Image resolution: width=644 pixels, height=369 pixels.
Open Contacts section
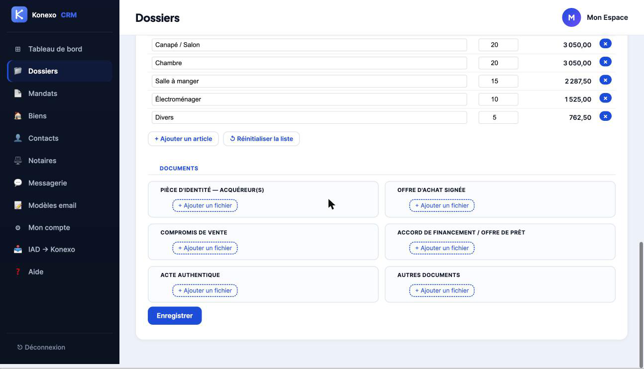(60, 138)
